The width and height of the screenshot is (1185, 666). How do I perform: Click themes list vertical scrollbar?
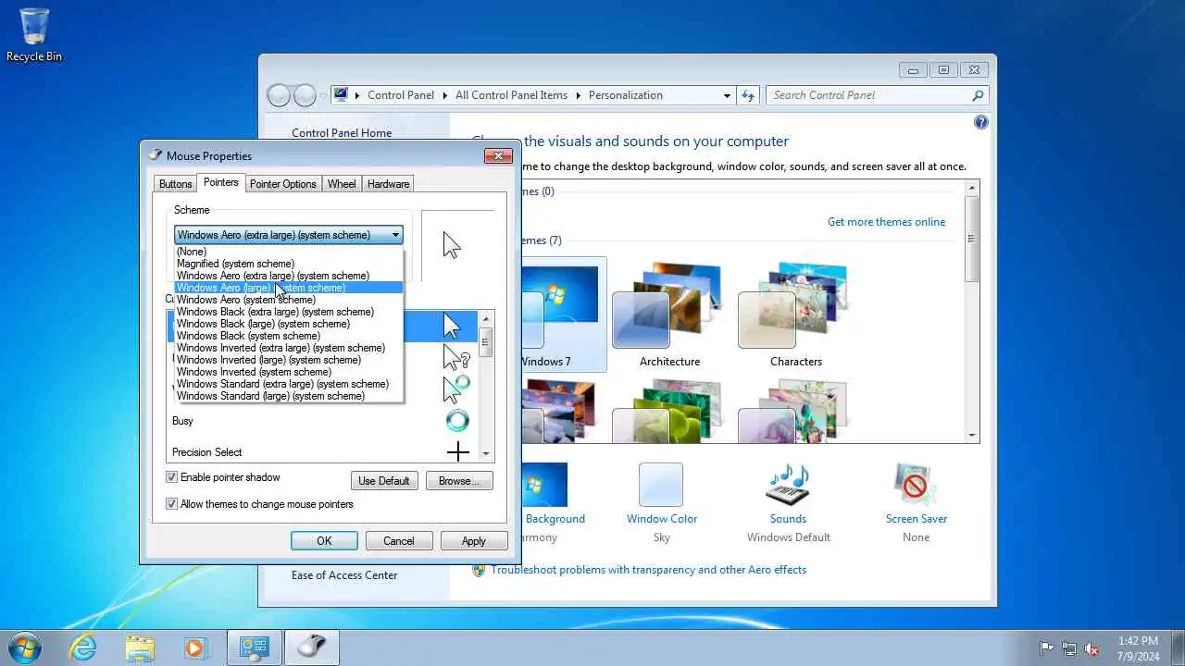(972, 312)
